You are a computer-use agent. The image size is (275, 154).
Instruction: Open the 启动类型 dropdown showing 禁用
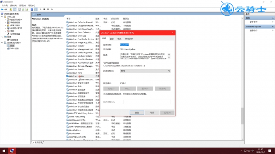pos(145,71)
